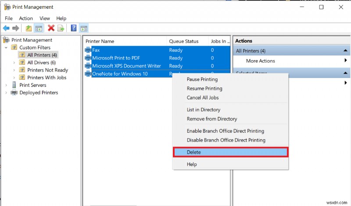This screenshot has width=351, height=206.
Task: Select Print Servers label in tree
Action: click(x=32, y=85)
